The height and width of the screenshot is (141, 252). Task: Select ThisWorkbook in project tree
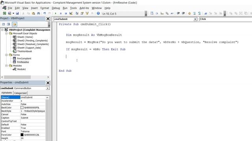tap(24, 51)
